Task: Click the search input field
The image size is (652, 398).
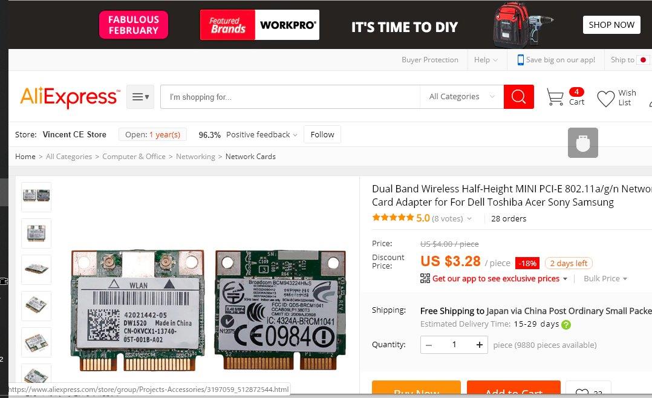Action: (290, 97)
